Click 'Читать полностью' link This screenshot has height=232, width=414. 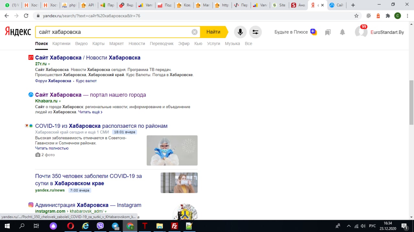(52, 148)
